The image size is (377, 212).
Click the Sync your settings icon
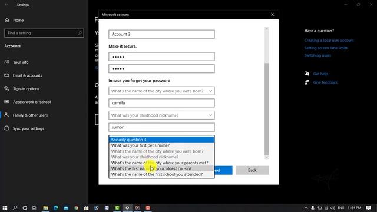point(6,128)
